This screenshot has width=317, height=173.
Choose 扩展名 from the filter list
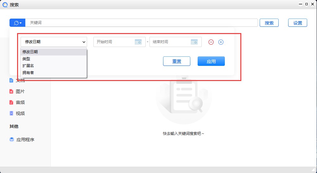pos(28,66)
